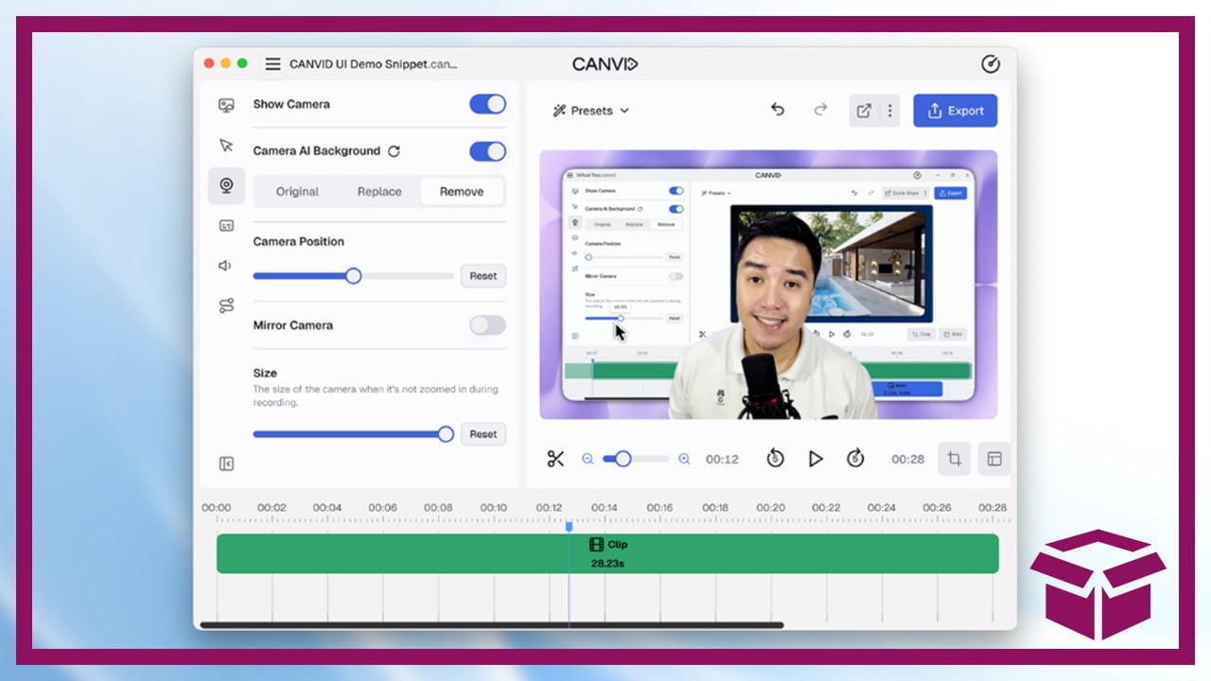Click the 00:04 mark on timeline ruler
This screenshot has height=681, width=1211.
[x=327, y=508]
